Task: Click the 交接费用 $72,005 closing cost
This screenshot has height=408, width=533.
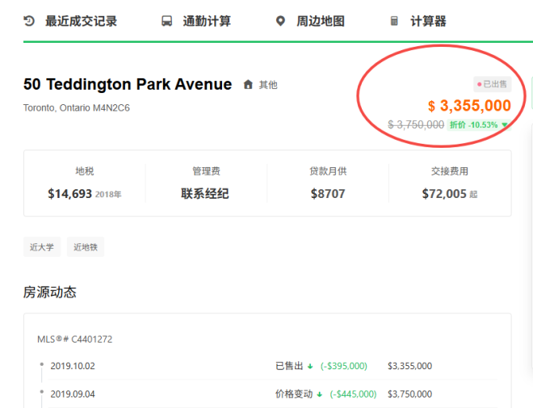Action: [x=444, y=194]
